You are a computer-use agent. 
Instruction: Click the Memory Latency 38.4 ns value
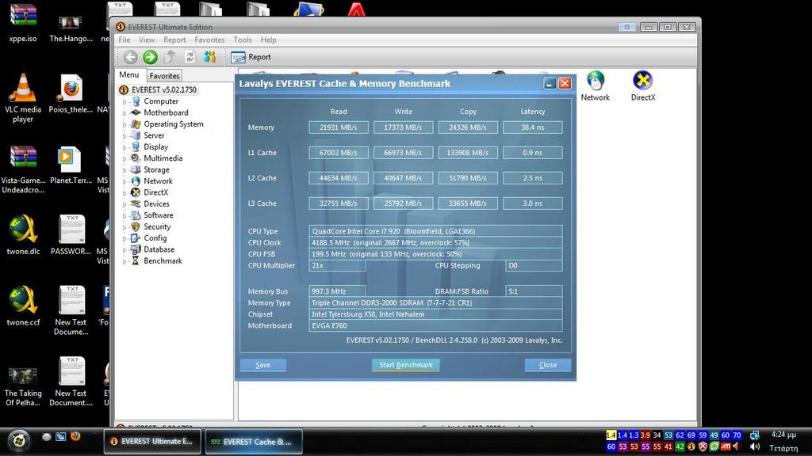[x=532, y=127]
